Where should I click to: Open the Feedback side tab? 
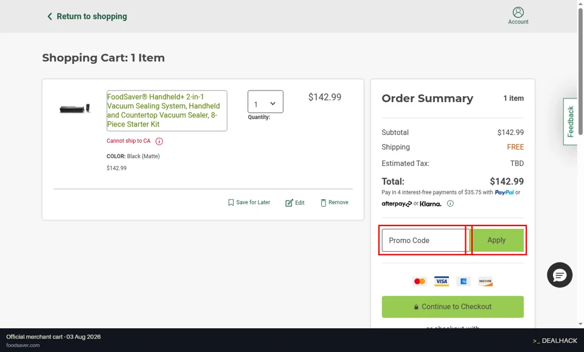[x=570, y=122]
